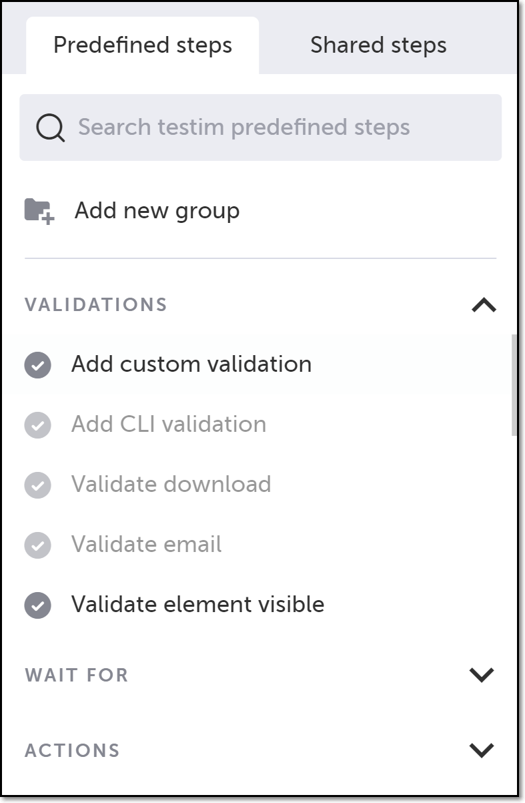The height and width of the screenshot is (803, 525).
Task: Click the checkmark icon beside Validate element visible
Action: [38, 605]
